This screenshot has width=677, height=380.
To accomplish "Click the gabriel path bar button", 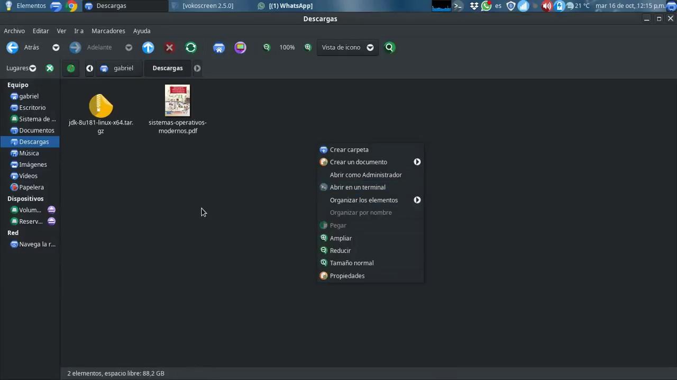I will point(117,68).
